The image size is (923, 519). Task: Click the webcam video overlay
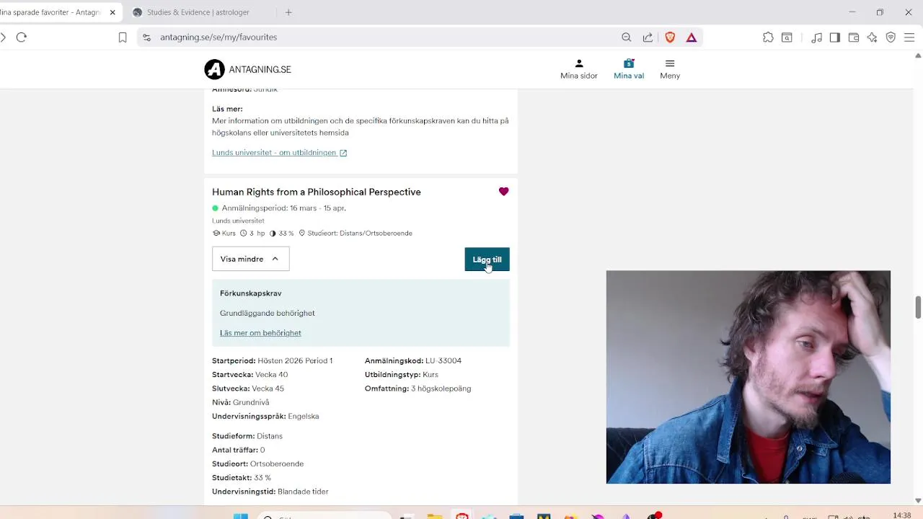pyautogui.click(x=748, y=377)
